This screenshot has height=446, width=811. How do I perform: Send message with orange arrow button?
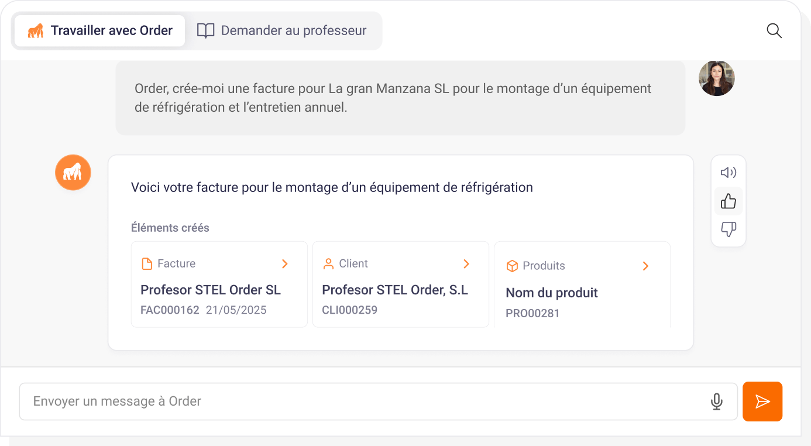[762, 402]
